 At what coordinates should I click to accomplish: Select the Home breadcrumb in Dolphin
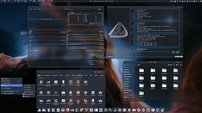coord(138,65)
